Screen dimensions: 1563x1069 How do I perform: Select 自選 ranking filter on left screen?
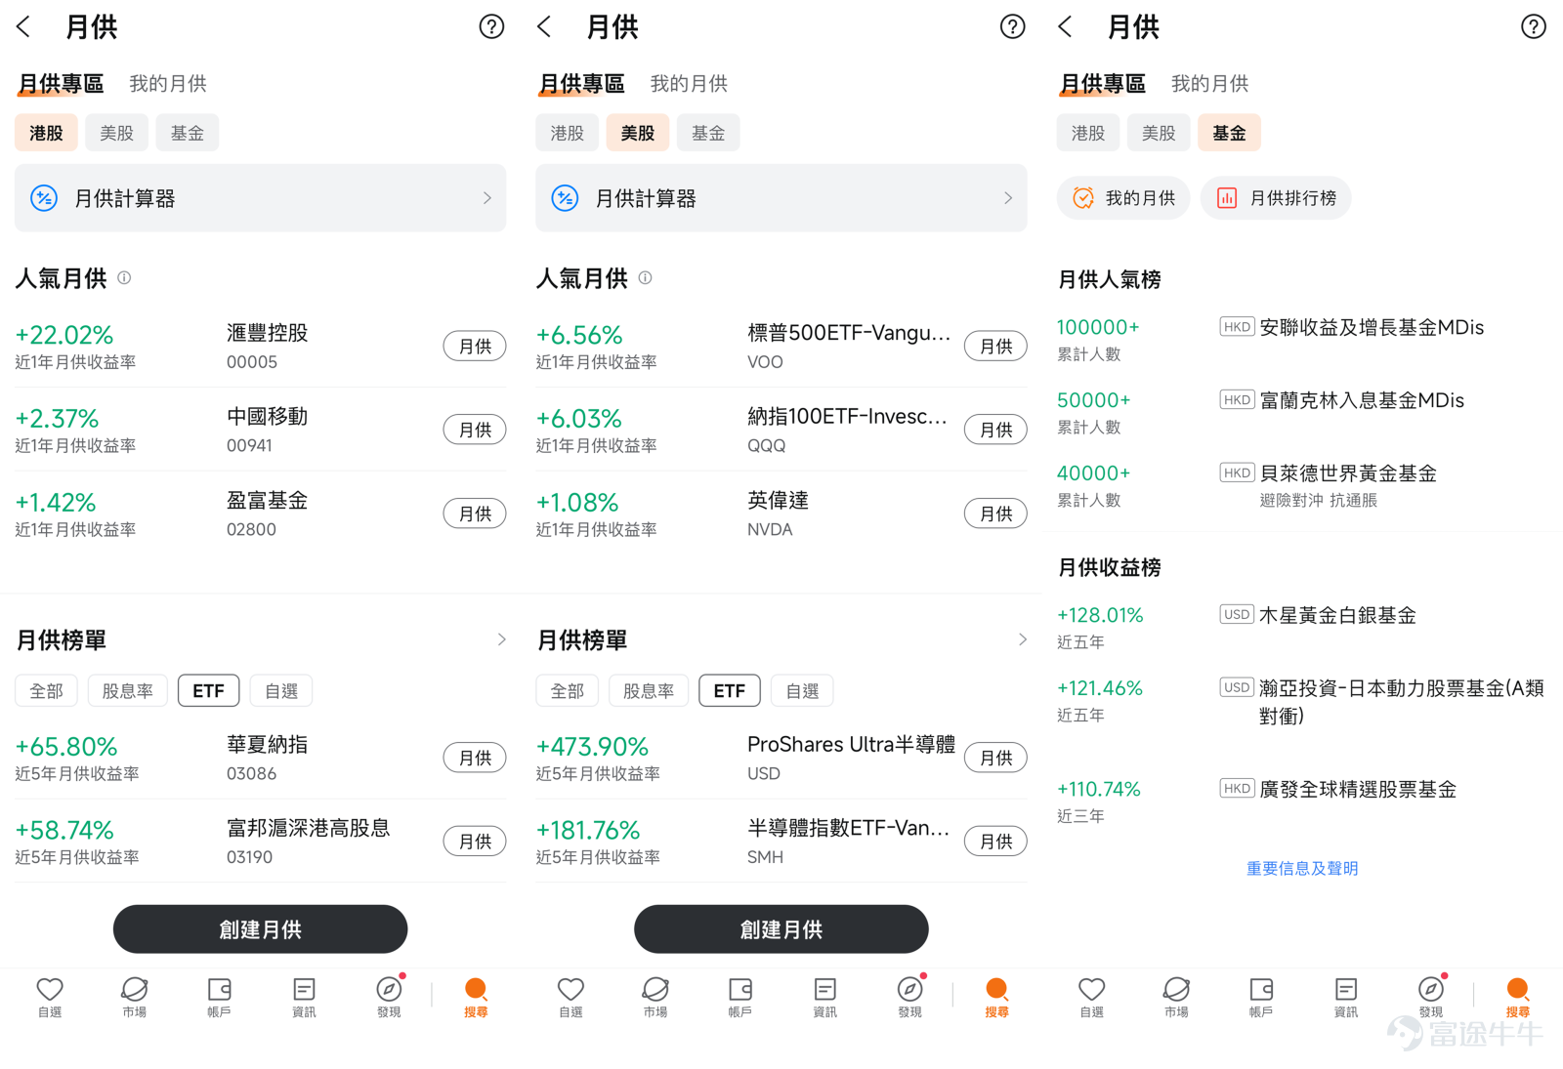[x=281, y=691]
